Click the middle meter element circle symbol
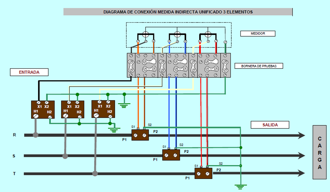This screenshot has width=330, height=192. (x=177, y=34)
